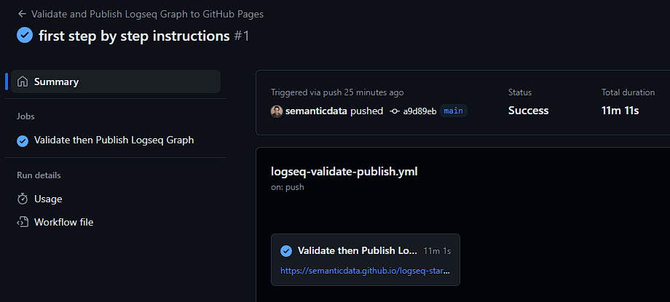
Task: Open the Workflow file page
Action: pos(63,222)
